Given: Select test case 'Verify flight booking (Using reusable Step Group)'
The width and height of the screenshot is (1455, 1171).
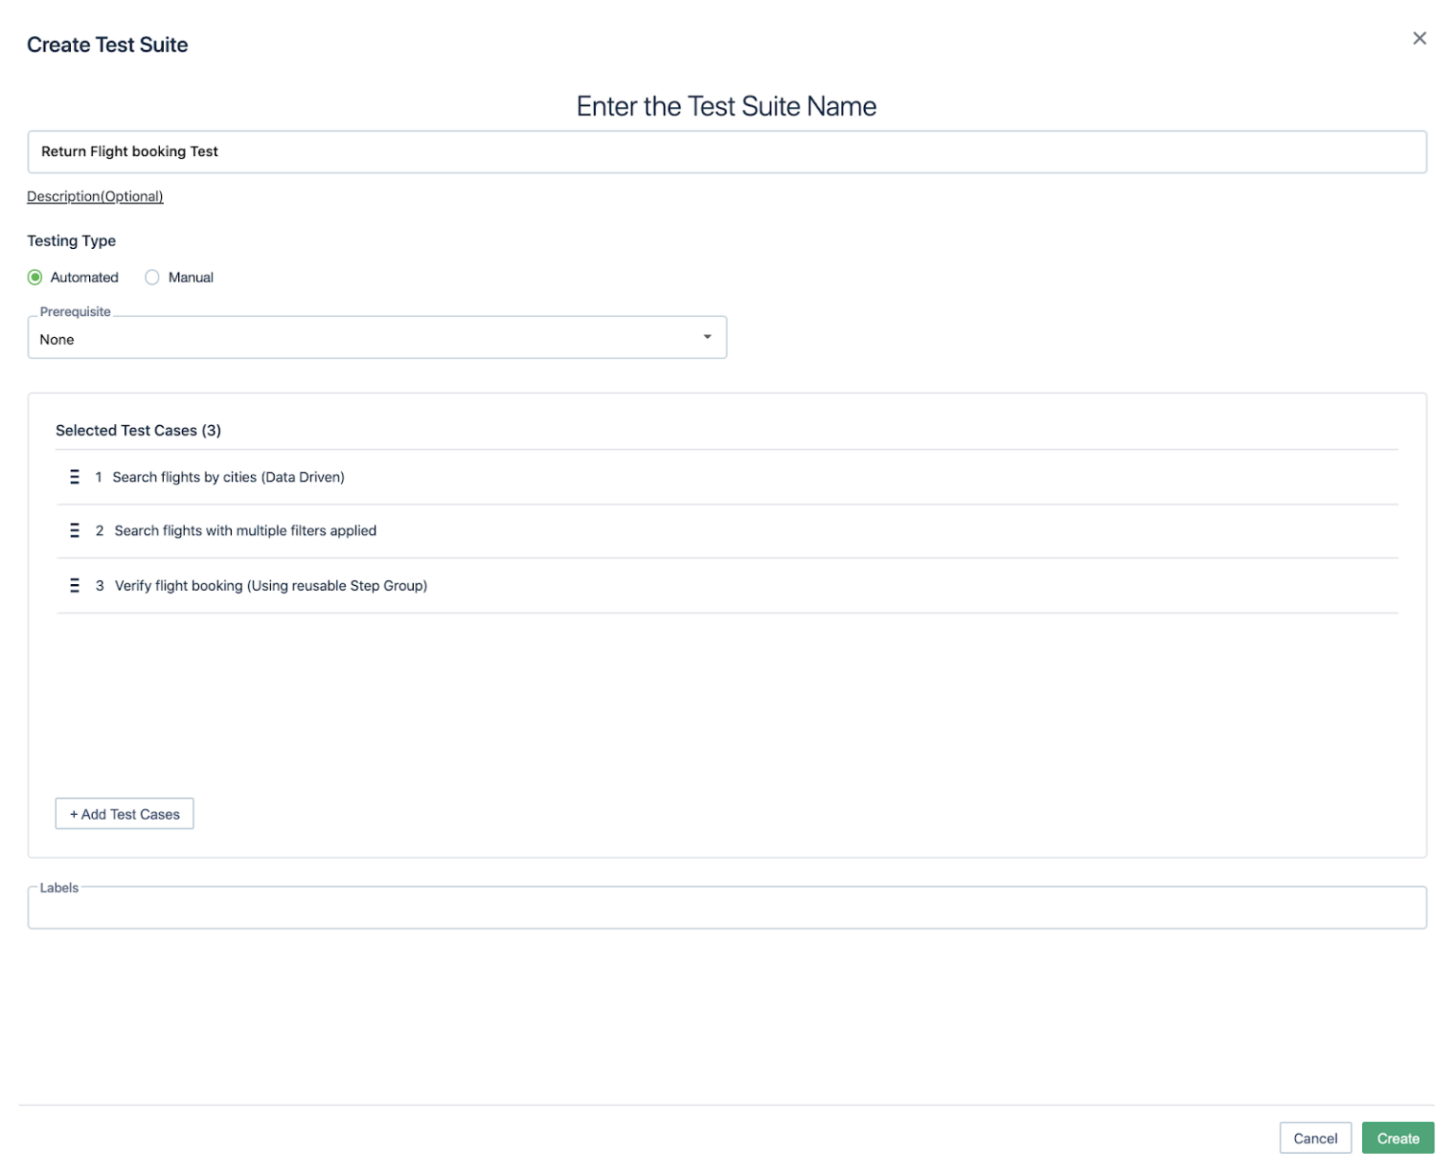Looking at the screenshot, I should tap(270, 585).
